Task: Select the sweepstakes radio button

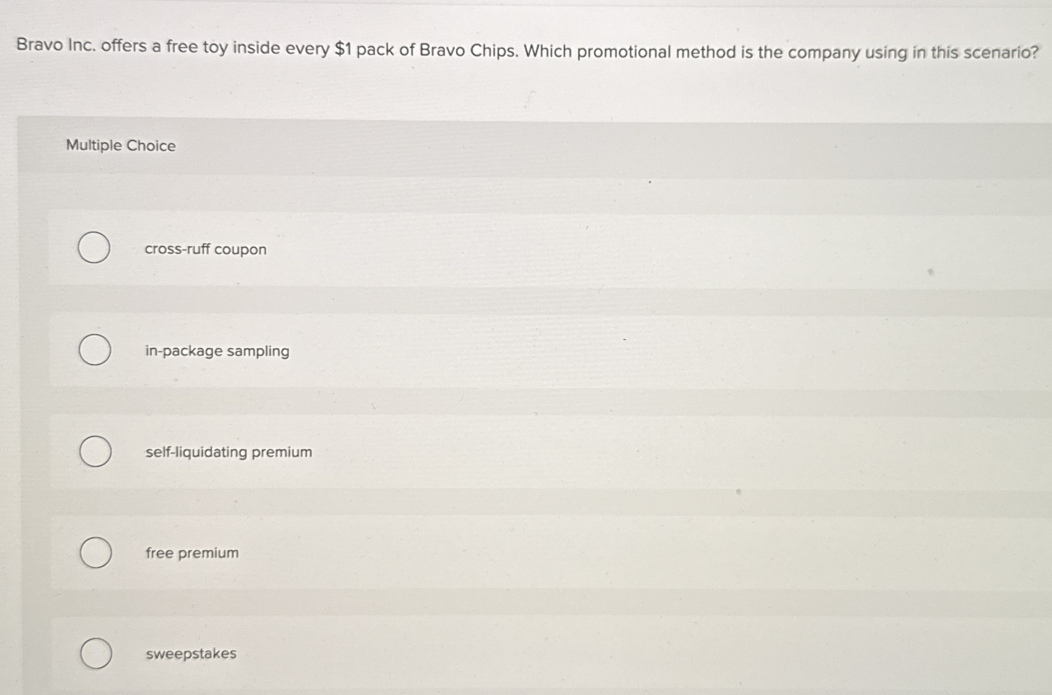Action: click(95, 654)
